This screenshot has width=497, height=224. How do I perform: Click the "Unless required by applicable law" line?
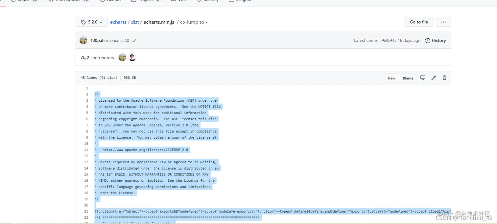click(x=155, y=162)
